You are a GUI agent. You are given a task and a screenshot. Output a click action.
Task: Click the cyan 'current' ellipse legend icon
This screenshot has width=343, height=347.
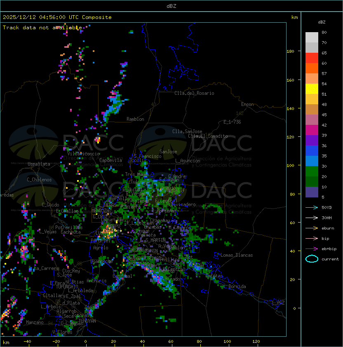(312, 259)
